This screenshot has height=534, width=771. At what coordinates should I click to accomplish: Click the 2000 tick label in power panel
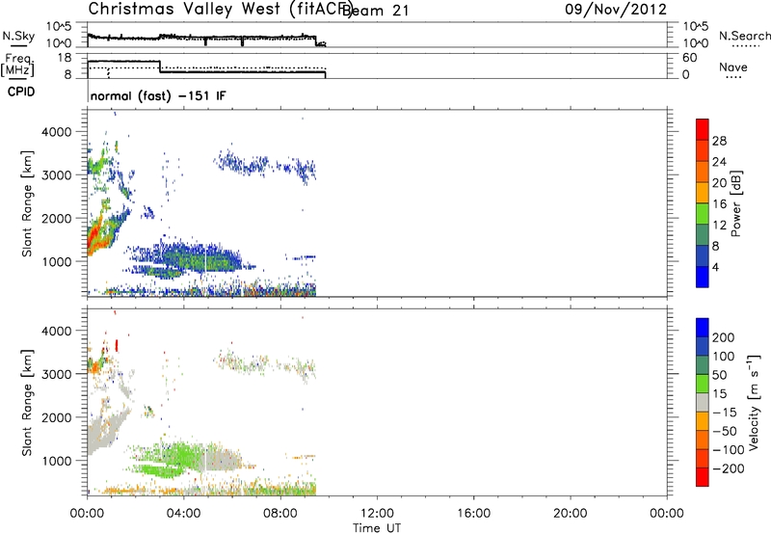pos(57,218)
